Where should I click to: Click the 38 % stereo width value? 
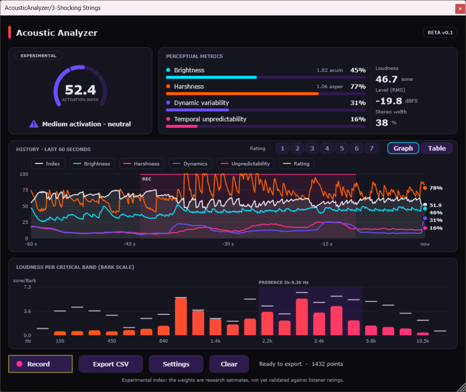pyautogui.click(x=382, y=122)
